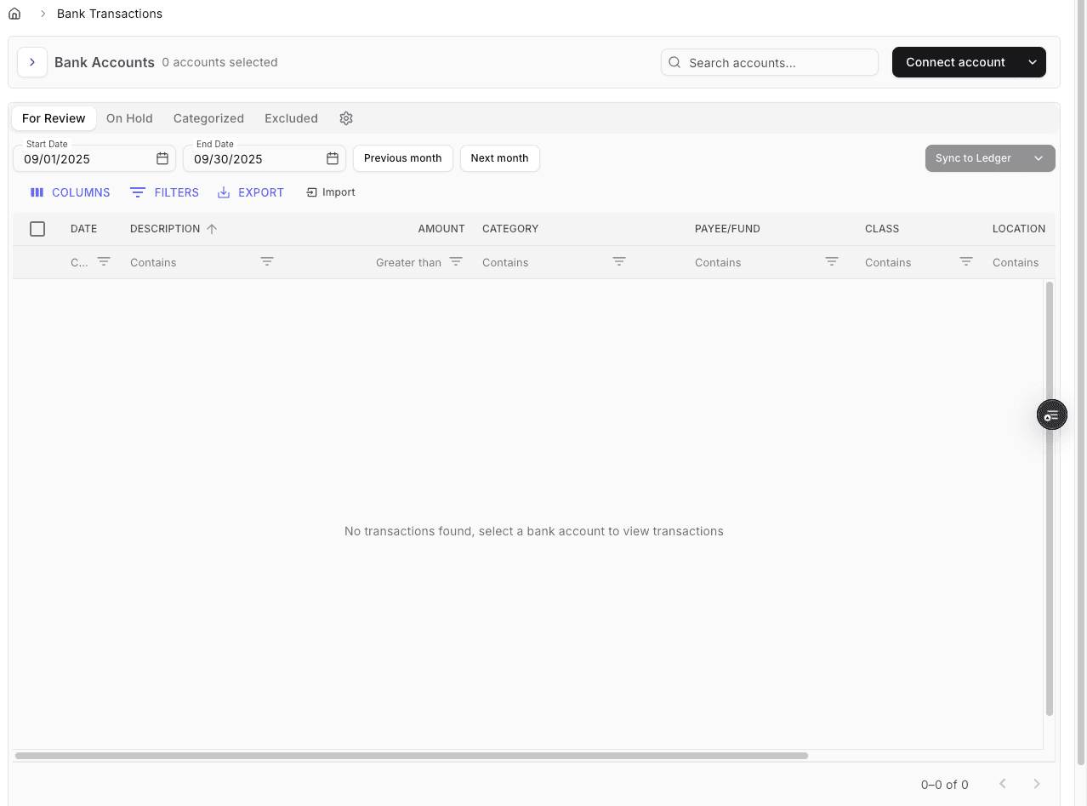Click the Previous month button
This screenshot has width=1087, height=806.
402,158
